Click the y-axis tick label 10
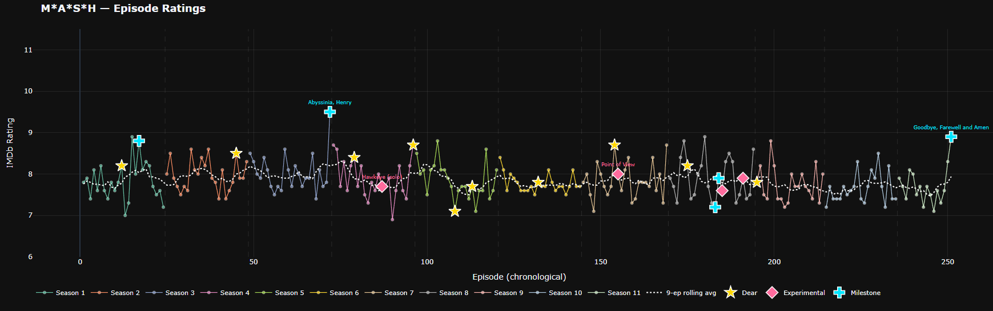Image resolution: width=993 pixels, height=311 pixels. [x=28, y=91]
